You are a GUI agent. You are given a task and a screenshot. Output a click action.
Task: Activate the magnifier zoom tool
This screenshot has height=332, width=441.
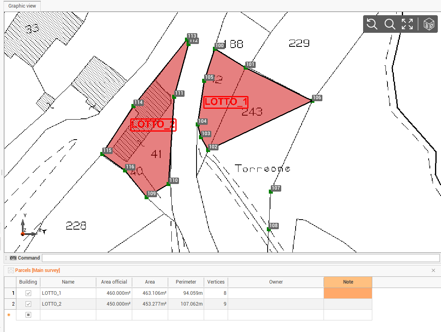pos(389,24)
